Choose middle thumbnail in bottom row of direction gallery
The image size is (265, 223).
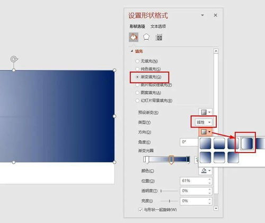click(219, 157)
